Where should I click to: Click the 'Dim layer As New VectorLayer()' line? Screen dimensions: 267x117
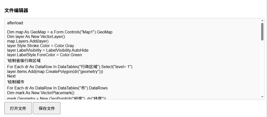[x=36, y=37]
